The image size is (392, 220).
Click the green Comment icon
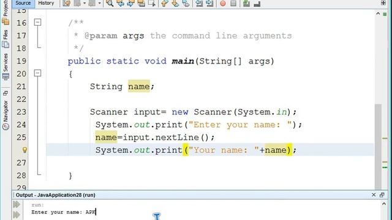(246, 3)
